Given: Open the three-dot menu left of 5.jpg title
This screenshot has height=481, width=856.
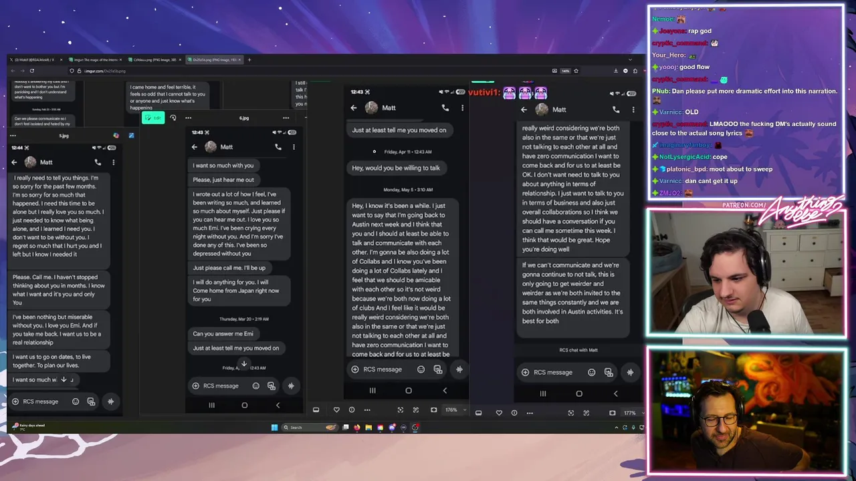Looking at the screenshot, I should 13,136.
